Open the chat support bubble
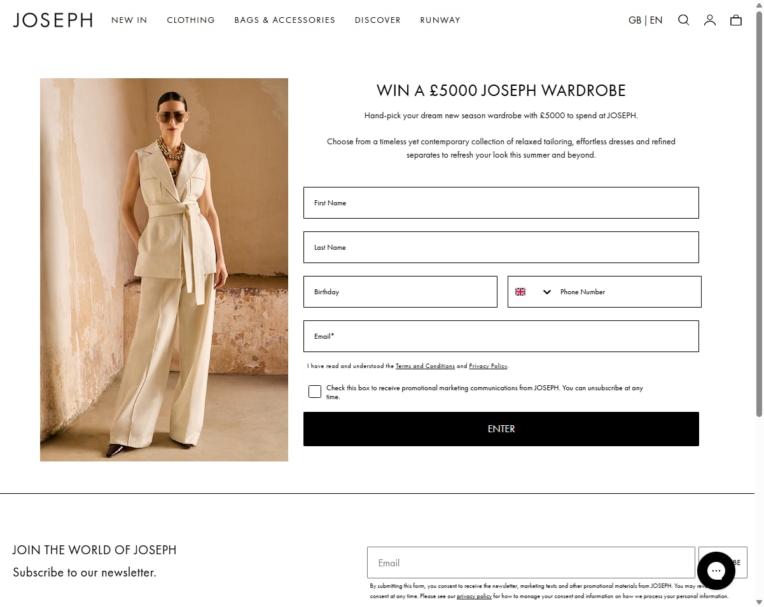The image size is (764, 607). click(716, 571)
